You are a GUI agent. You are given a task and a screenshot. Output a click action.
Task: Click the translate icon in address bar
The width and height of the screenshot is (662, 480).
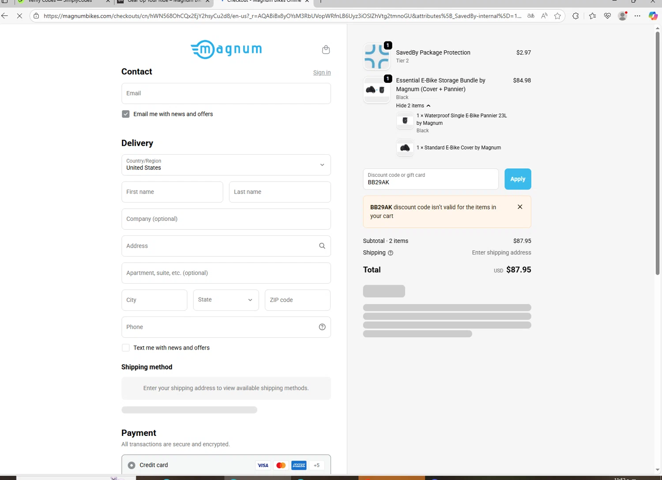point(531,16)
